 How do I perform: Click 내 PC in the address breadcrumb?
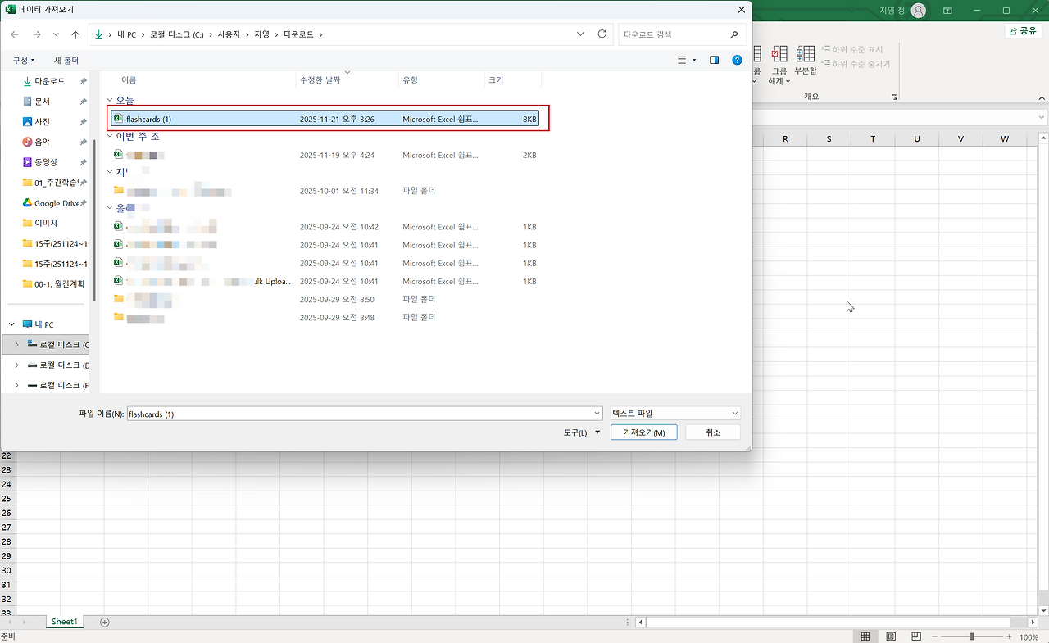point(126,34)
